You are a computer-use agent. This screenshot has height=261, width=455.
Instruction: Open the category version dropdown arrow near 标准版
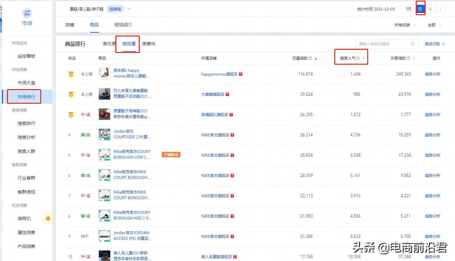129,9
